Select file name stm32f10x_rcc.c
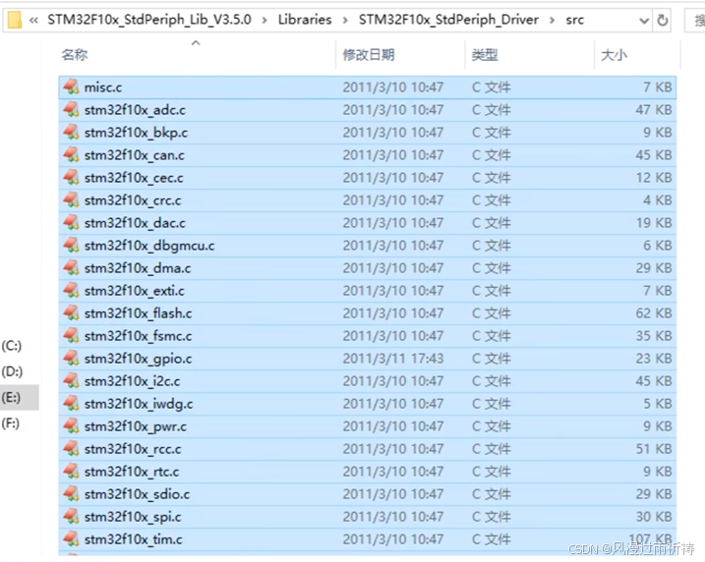Screen dimensions: 705x562 133,449
